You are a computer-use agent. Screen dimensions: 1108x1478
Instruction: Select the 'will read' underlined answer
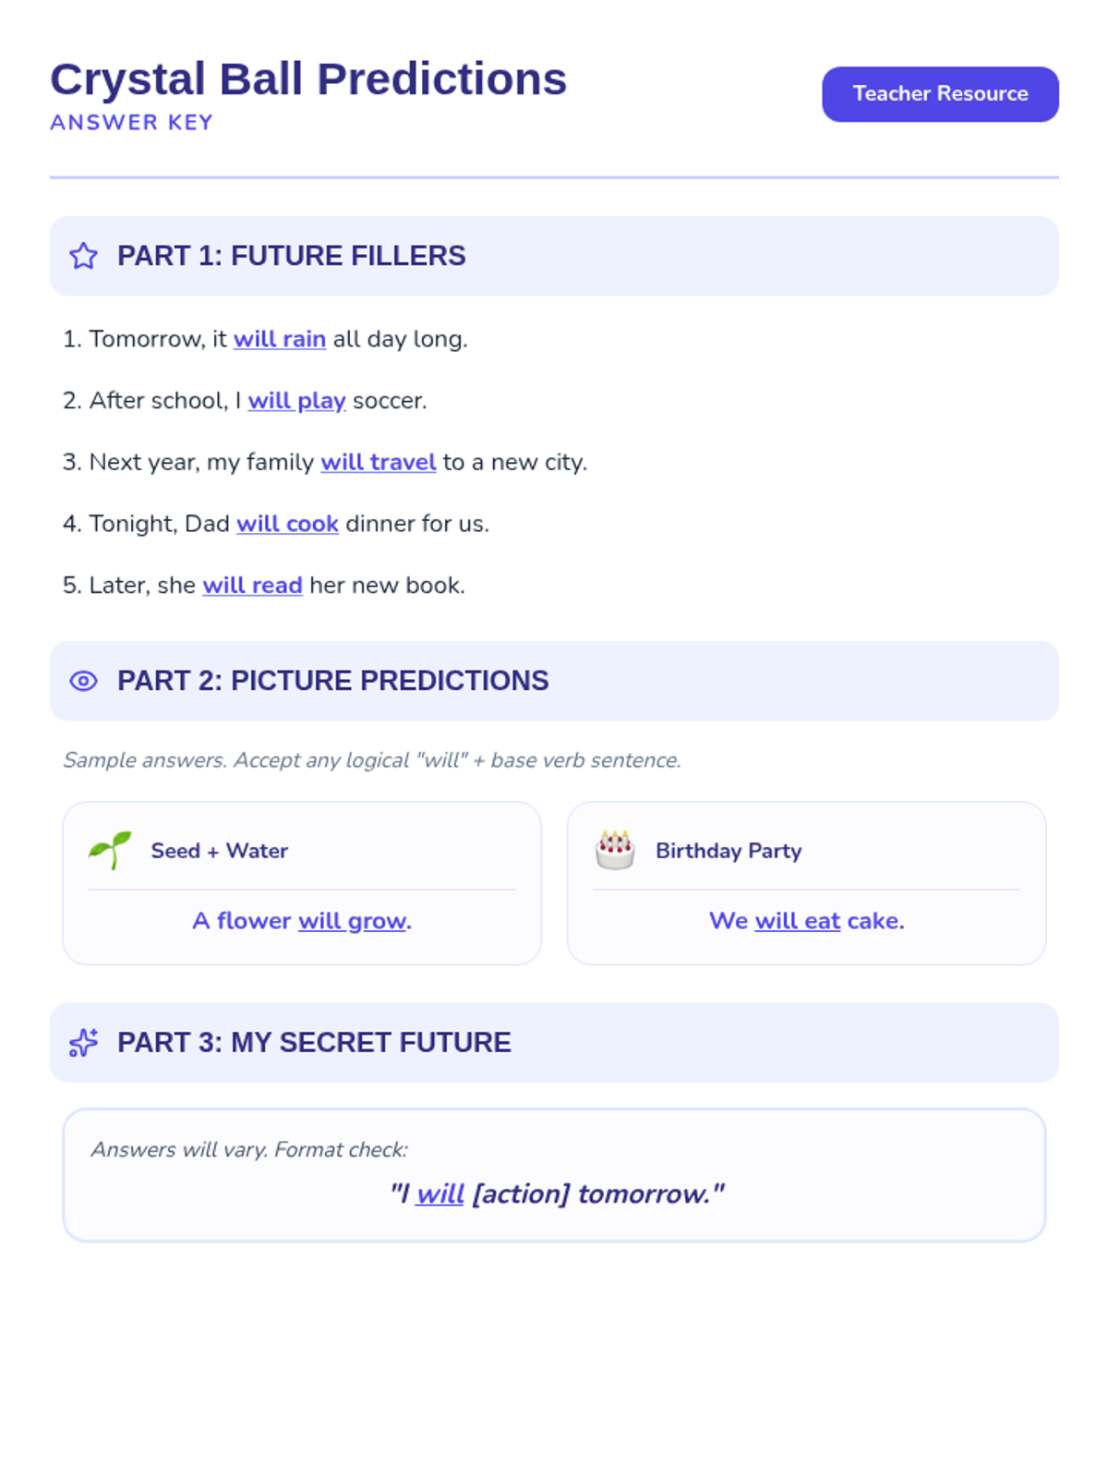click(x=252, y=586)
